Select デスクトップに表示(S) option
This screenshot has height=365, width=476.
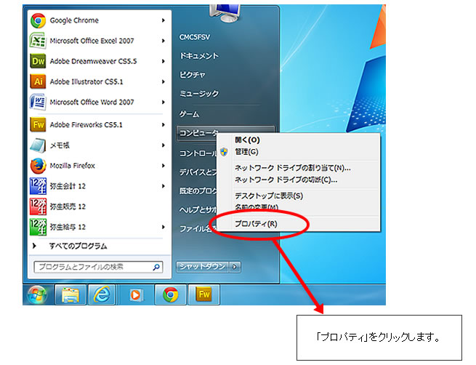pyautogui.click(x=269, y=196)
